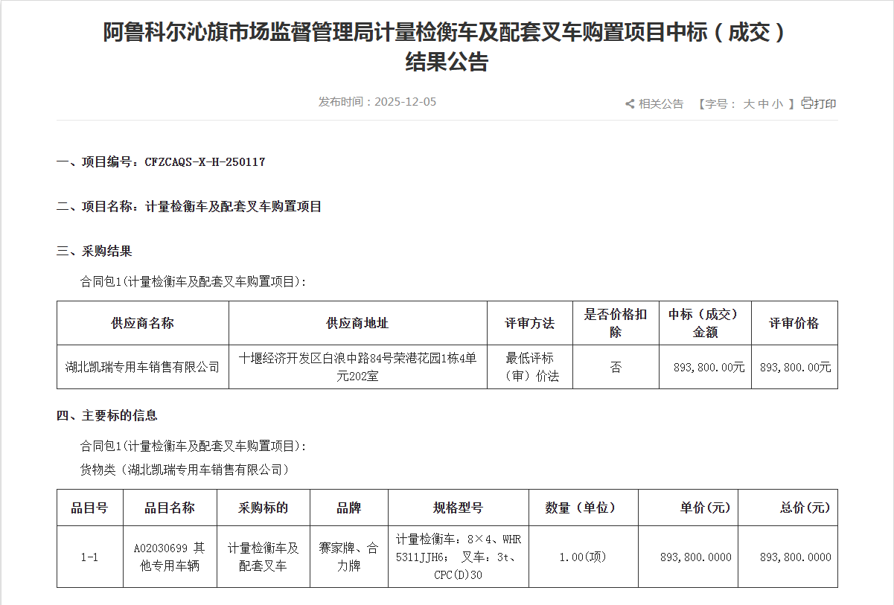The image size is (894, 605).
Task: Click the brand cell 赛家牌、合力牌
Action: click(348, 557)
